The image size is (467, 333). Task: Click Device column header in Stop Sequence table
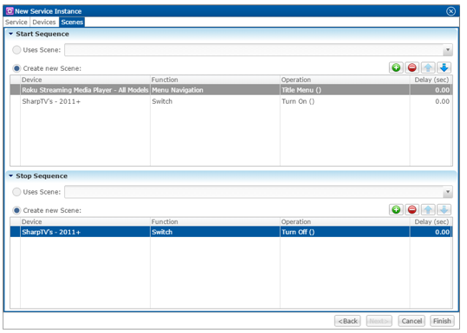point(85,221)
